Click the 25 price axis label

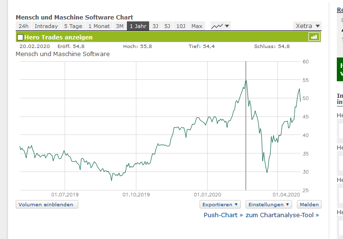[x=305, y=191]
